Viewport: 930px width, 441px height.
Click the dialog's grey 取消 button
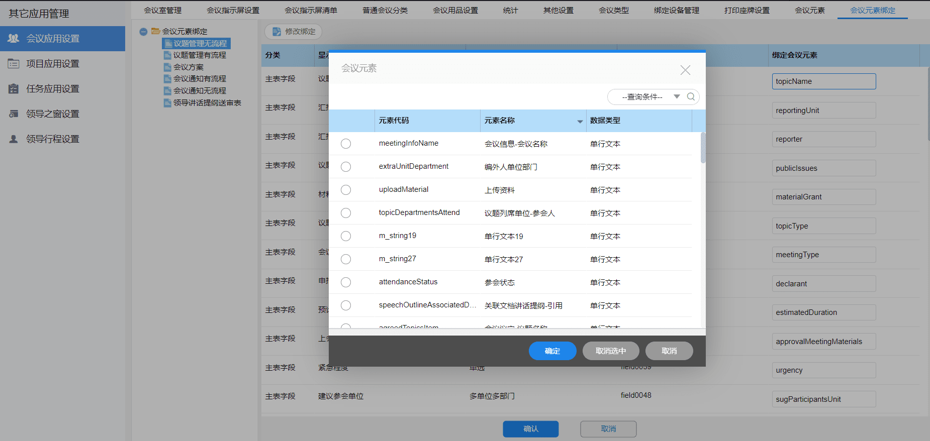point(669,351)
